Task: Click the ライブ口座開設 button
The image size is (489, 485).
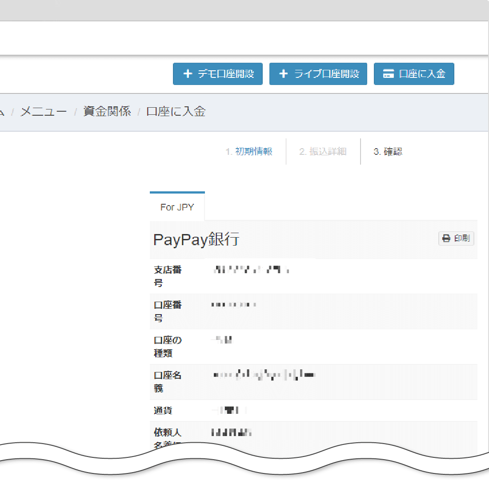Action: point(318,74)
